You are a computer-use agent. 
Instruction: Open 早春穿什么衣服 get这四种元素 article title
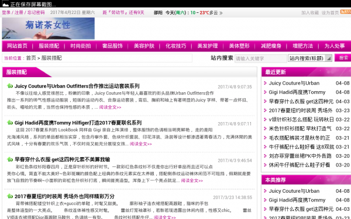click(x=62, y=159)
